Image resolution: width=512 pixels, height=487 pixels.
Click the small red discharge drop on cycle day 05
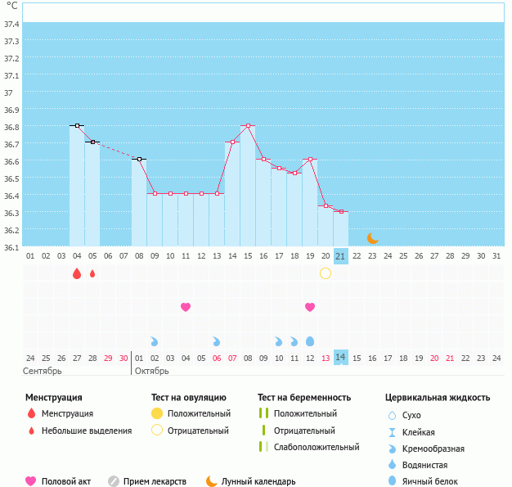(x=92, y=273)
